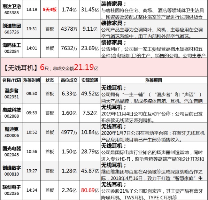Select the 7.52亿 float value
Image resolution: width=208 pixels, height=200 pixels.
(x=90, y=113)
